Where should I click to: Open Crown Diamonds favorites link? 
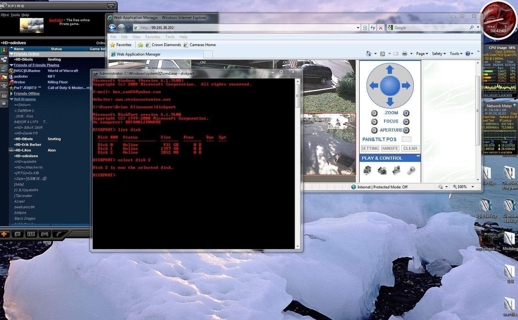coord(163,45)
